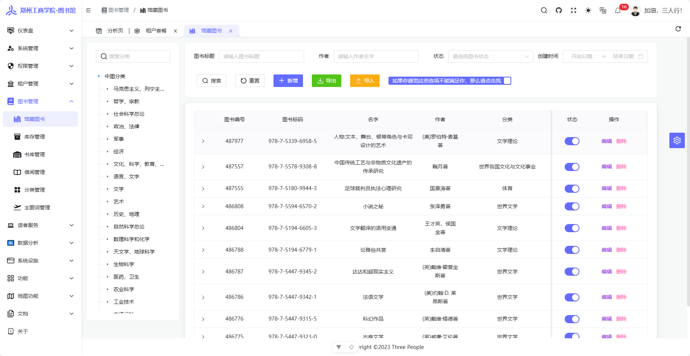Click the user avatar picture
The image size is (690, 356).
click(x=635, y=10)
